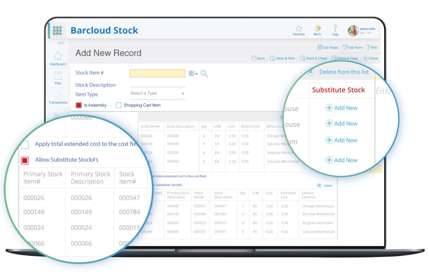Viewport: 429px width, 276px height.
Task: Open the app grid launcher icon
Action: pyautogui.click(x=57, y=30)
